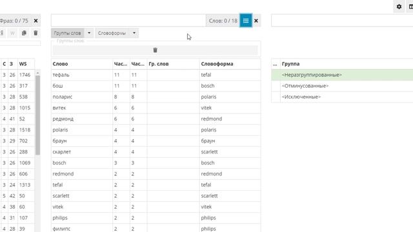Viewport: 413px width, 232px height.
Task: Click the blue list menu icon
Action: 246,21
